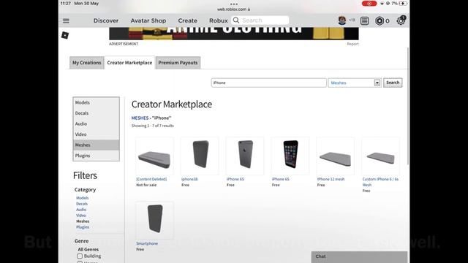Select Plugins in the sidebar list

(x=96, y=156)
